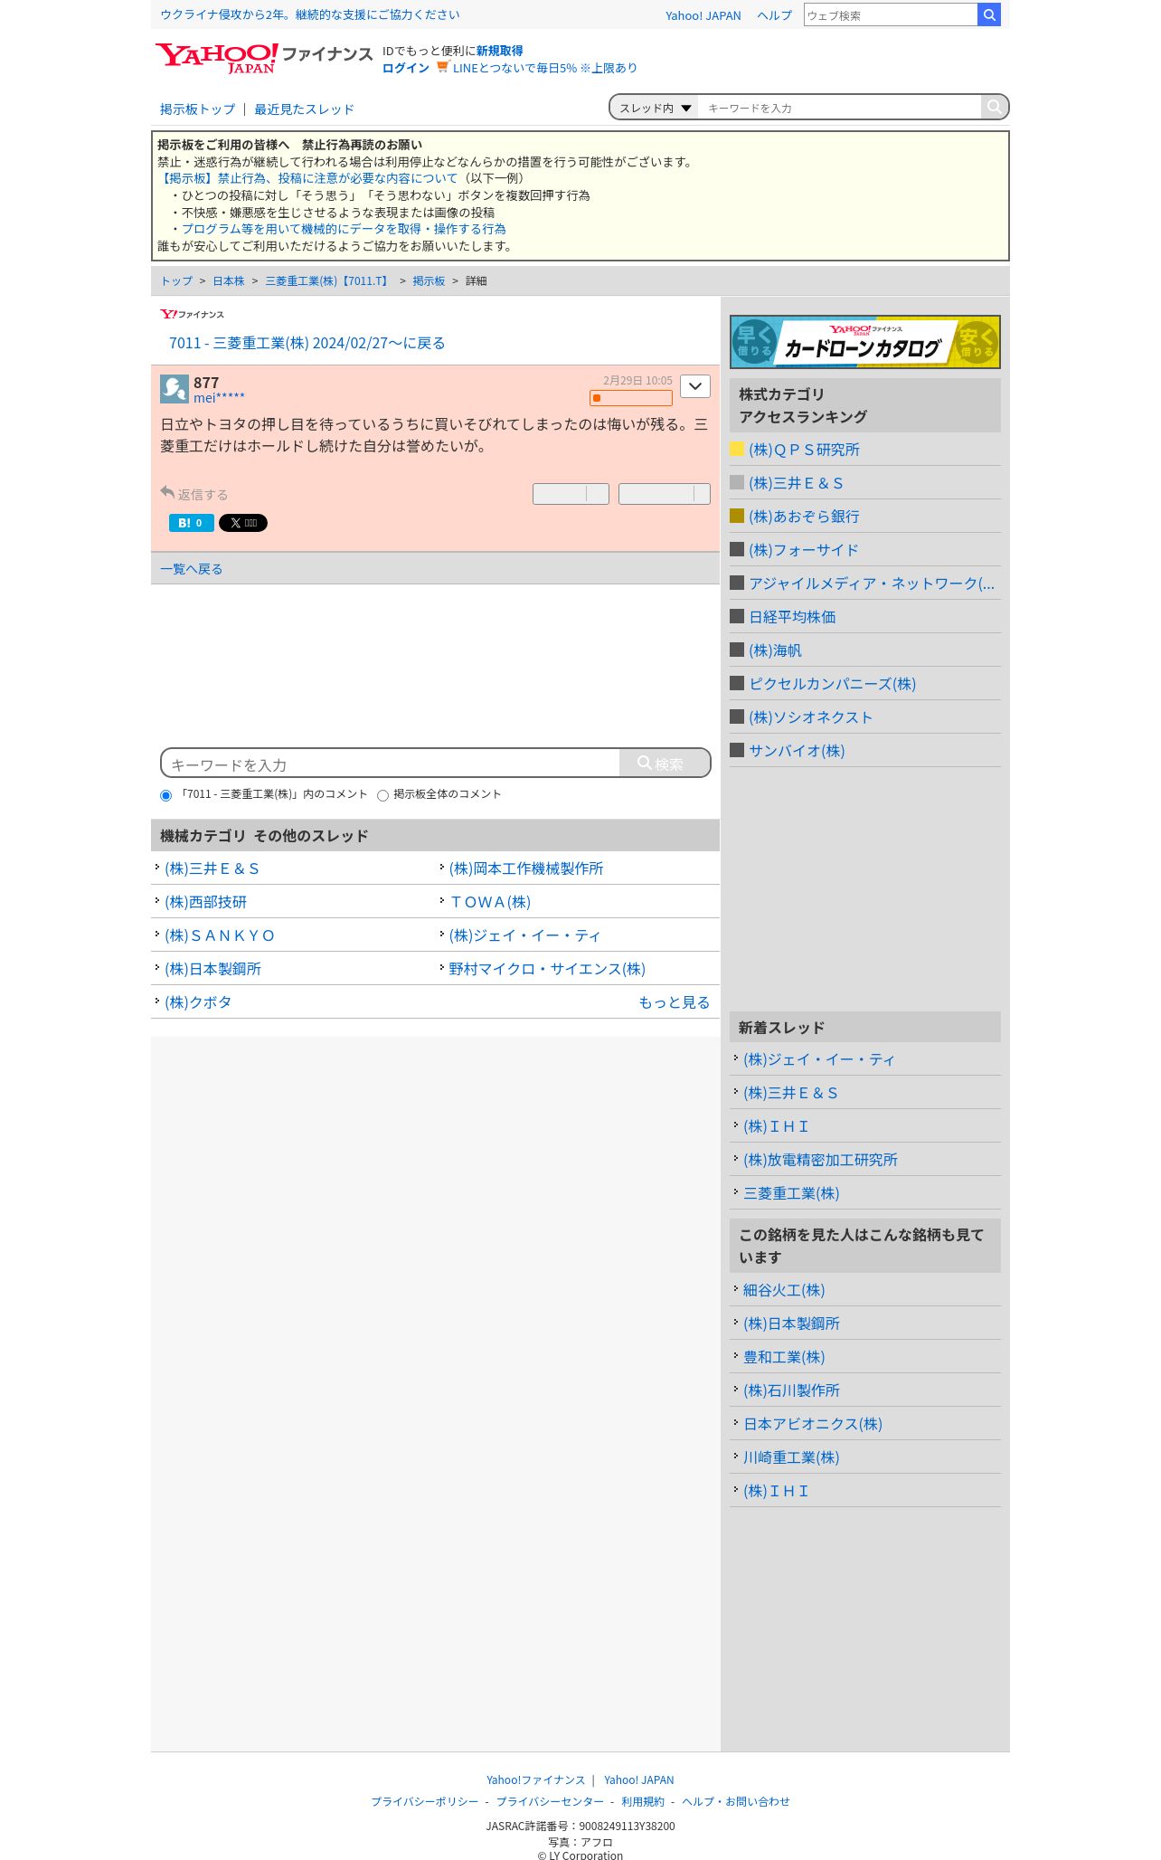Open 三菱重工業(株) in new threads

point(791,1193)
